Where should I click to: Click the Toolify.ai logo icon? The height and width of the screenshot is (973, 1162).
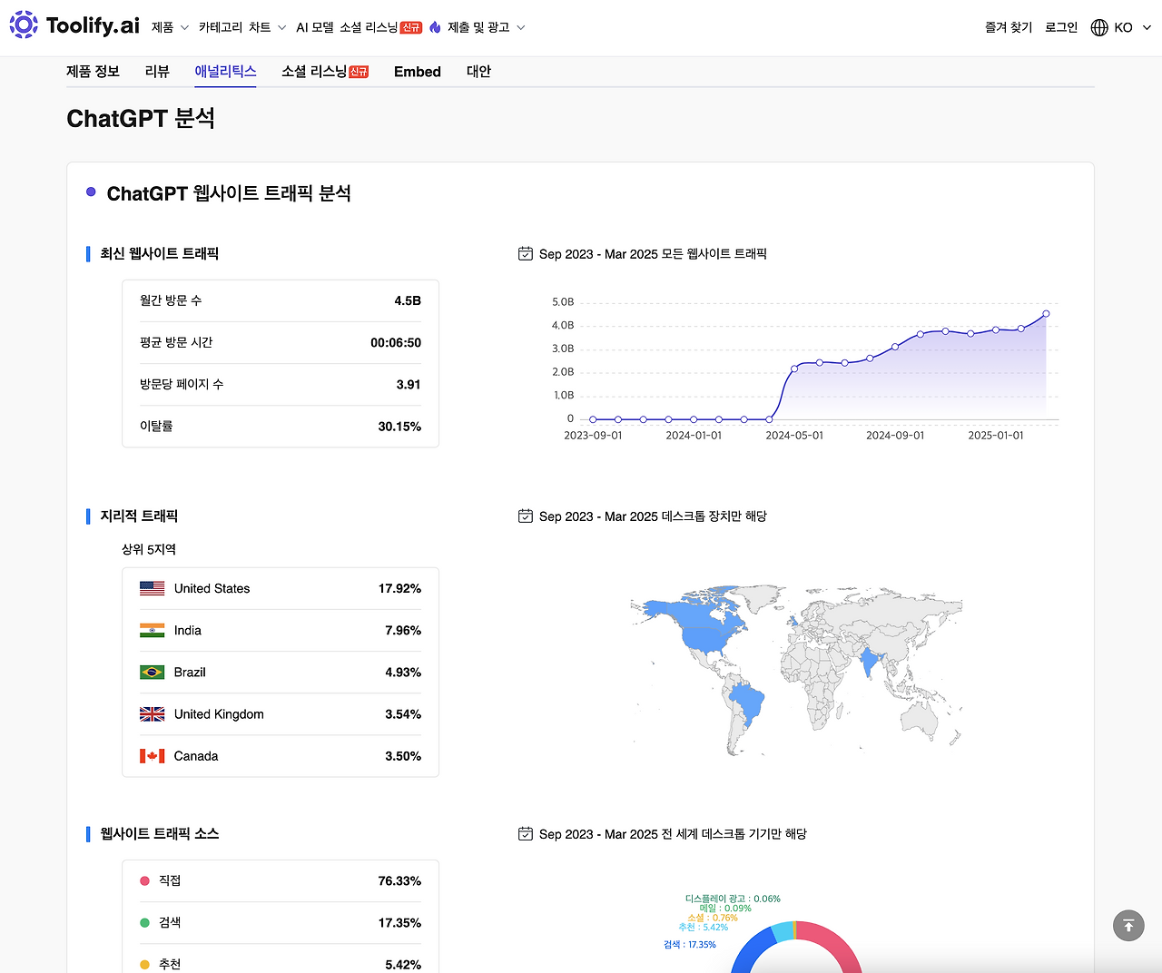coord(22,25)
